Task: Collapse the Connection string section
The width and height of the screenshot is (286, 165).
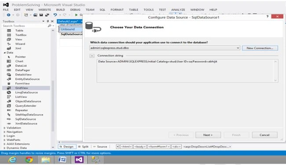Action: point(92,56)
